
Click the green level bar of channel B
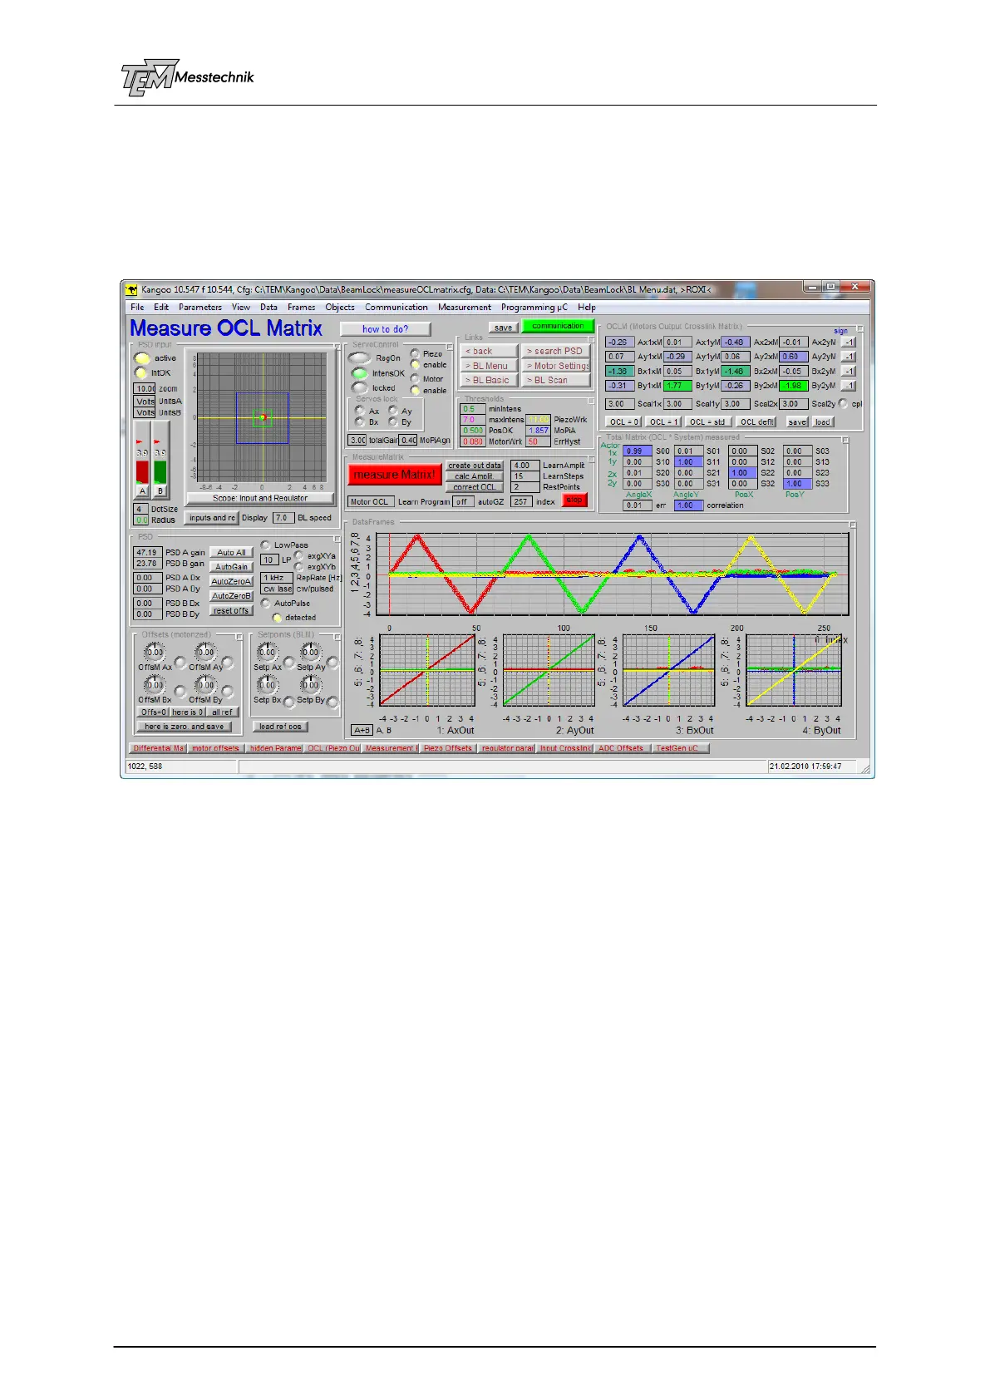click(x=160, y=472)
